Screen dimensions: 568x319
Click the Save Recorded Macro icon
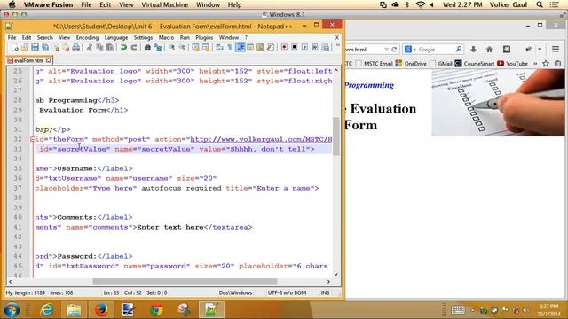[x=326, y=47]
